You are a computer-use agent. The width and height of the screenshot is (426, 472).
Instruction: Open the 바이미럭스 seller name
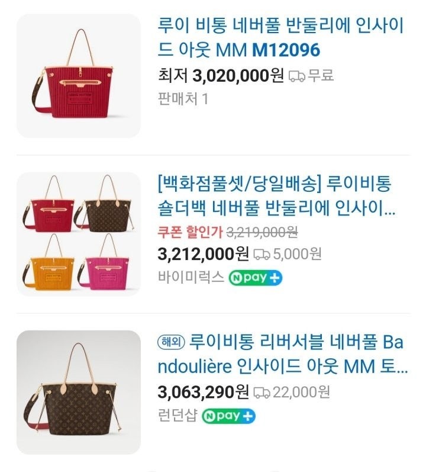point(191,277)
